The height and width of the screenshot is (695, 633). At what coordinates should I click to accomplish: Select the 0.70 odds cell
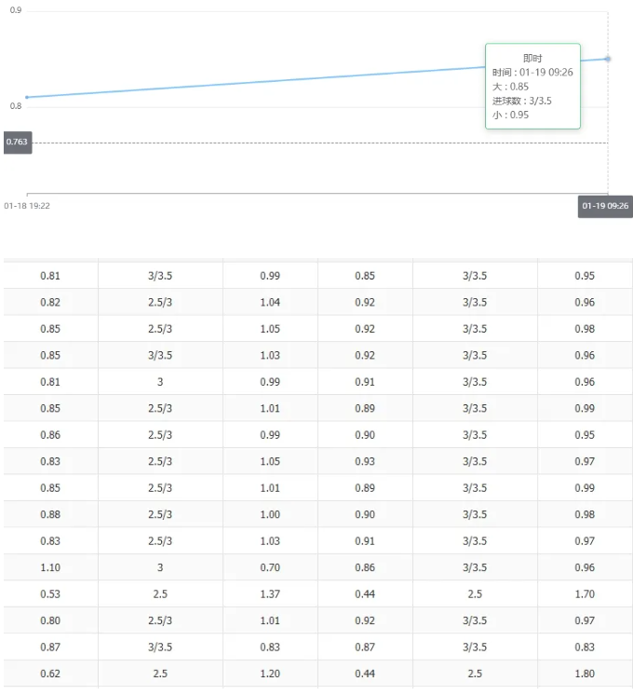tap(270, 567)
